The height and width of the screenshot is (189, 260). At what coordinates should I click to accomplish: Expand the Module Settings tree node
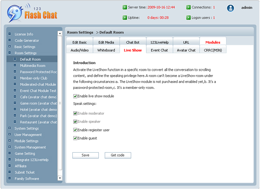pos(10,140)
